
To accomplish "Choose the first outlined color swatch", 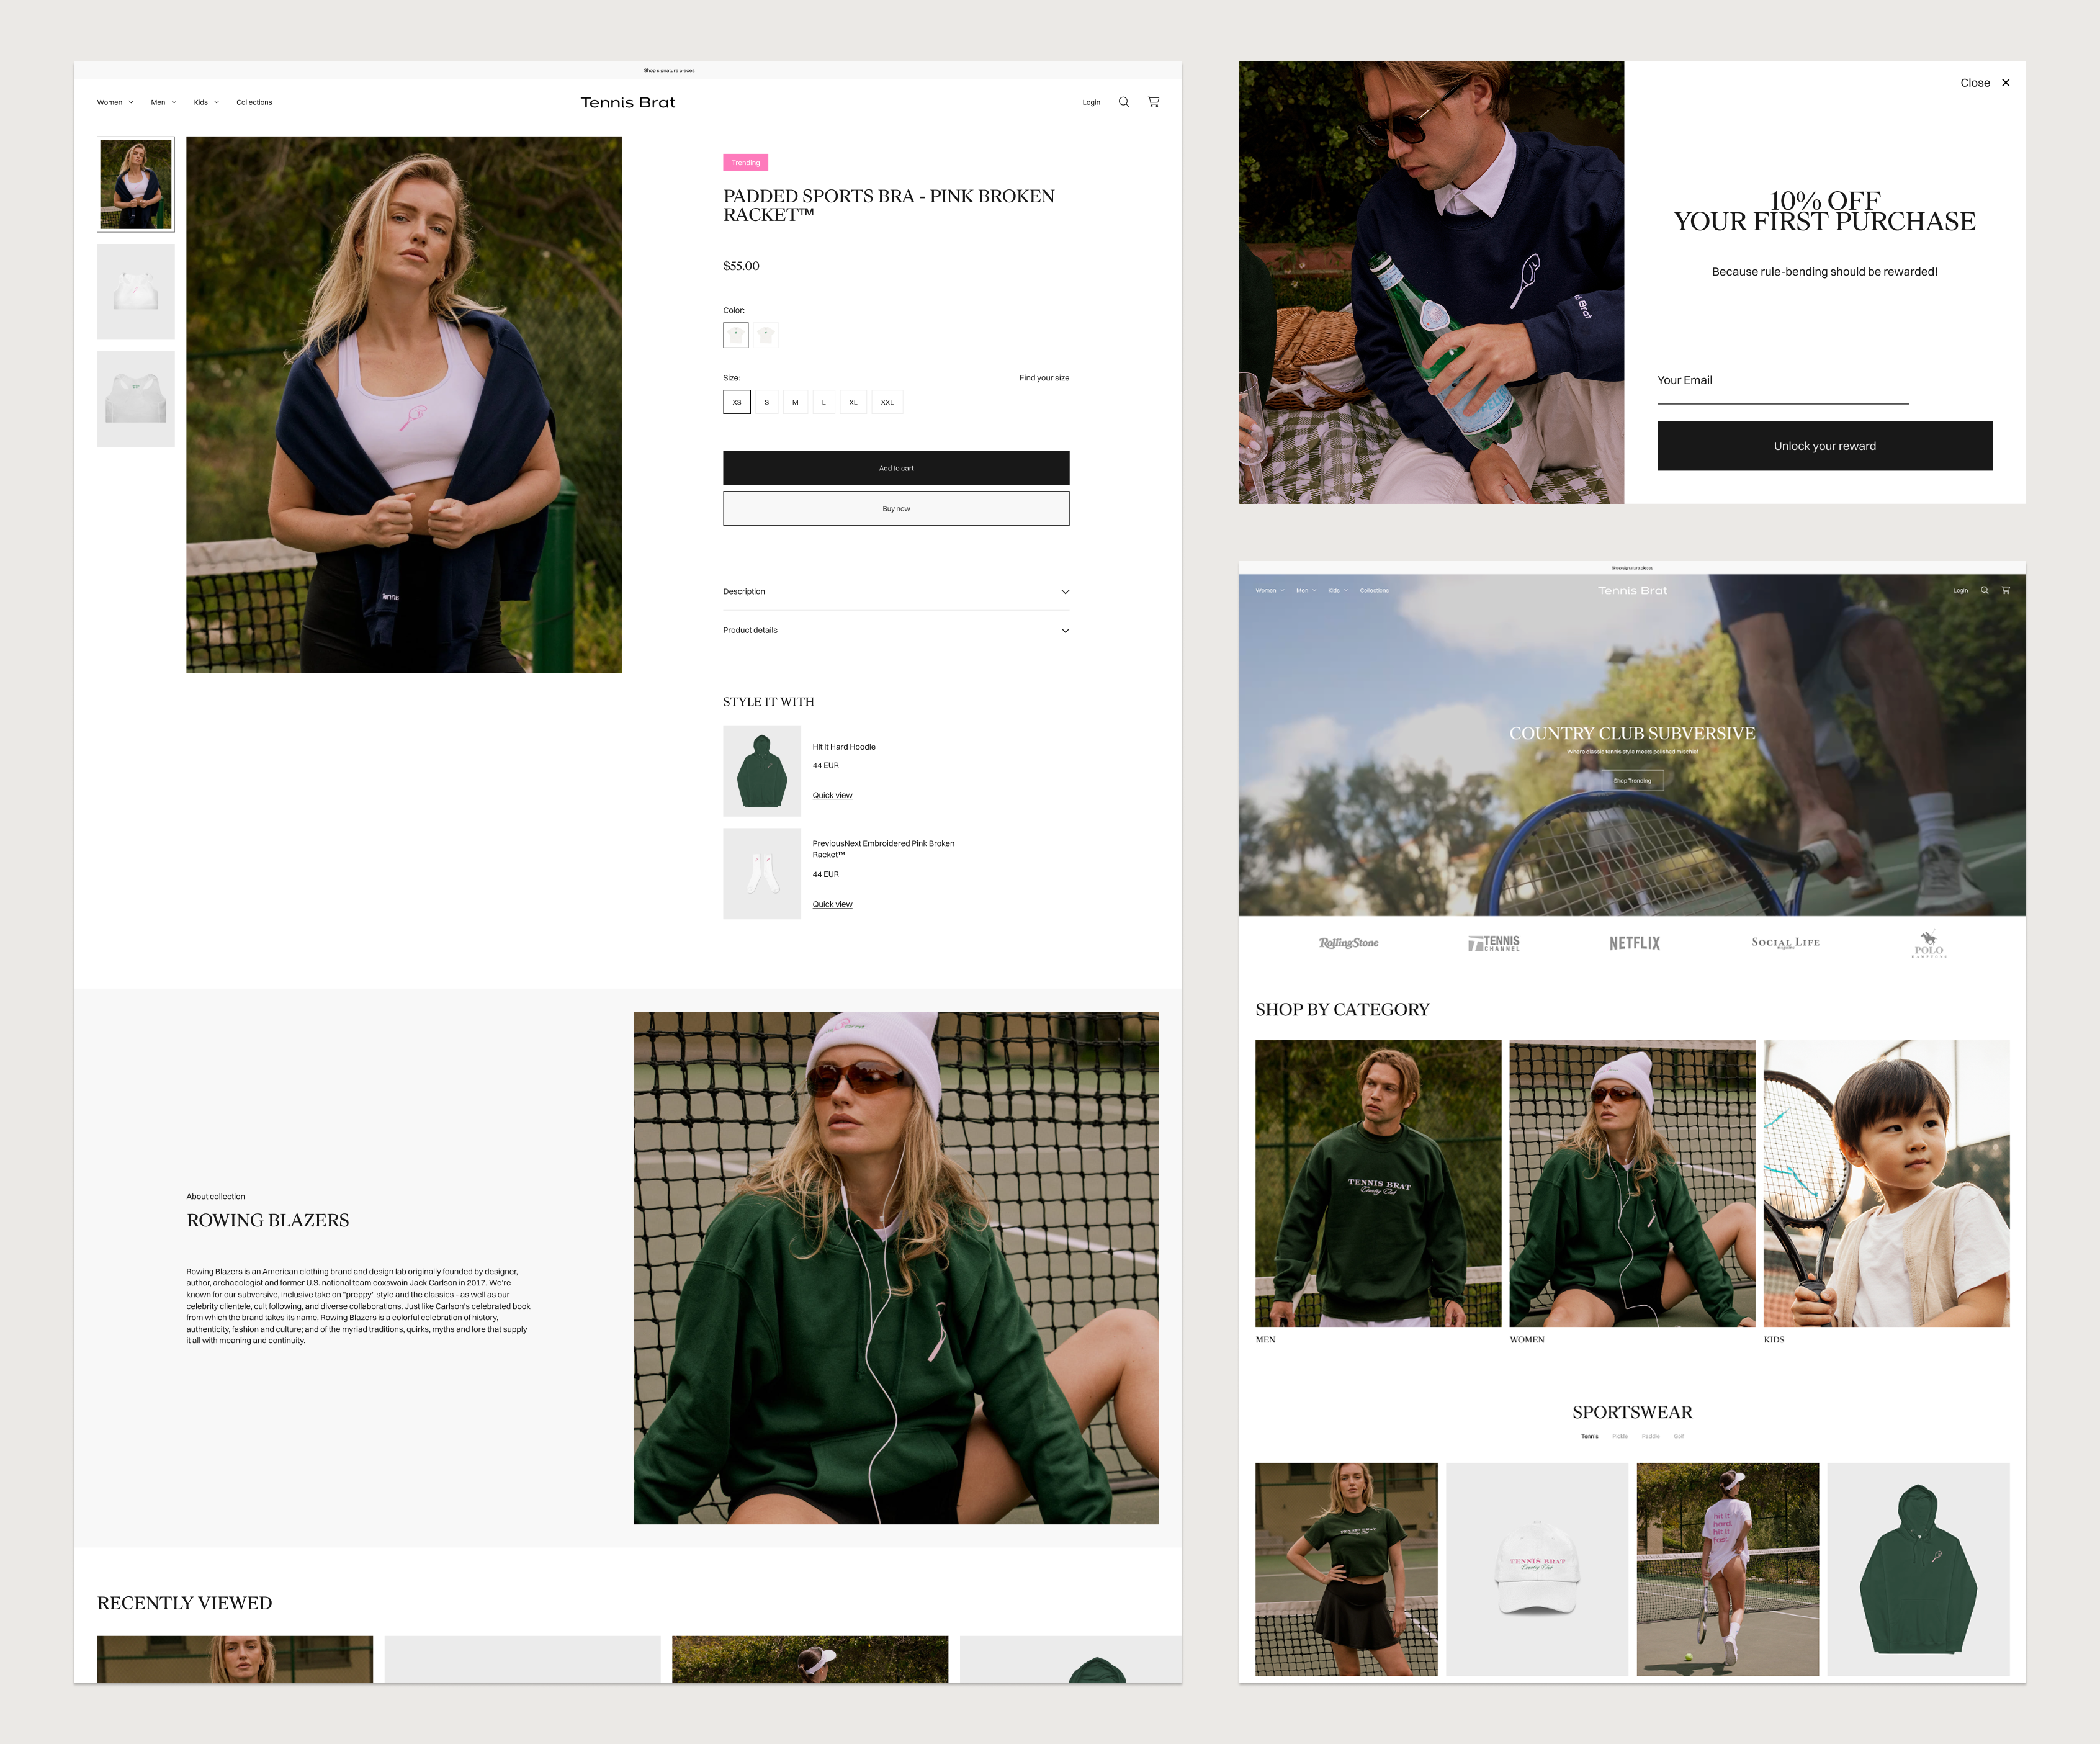I will tap(736, 335).
